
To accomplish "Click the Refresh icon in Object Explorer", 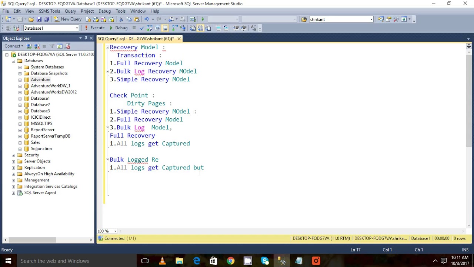I will coord(59,46).
